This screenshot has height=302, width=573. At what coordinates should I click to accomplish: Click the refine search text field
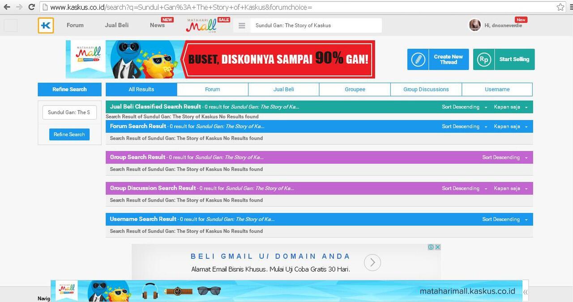point(69,113)
